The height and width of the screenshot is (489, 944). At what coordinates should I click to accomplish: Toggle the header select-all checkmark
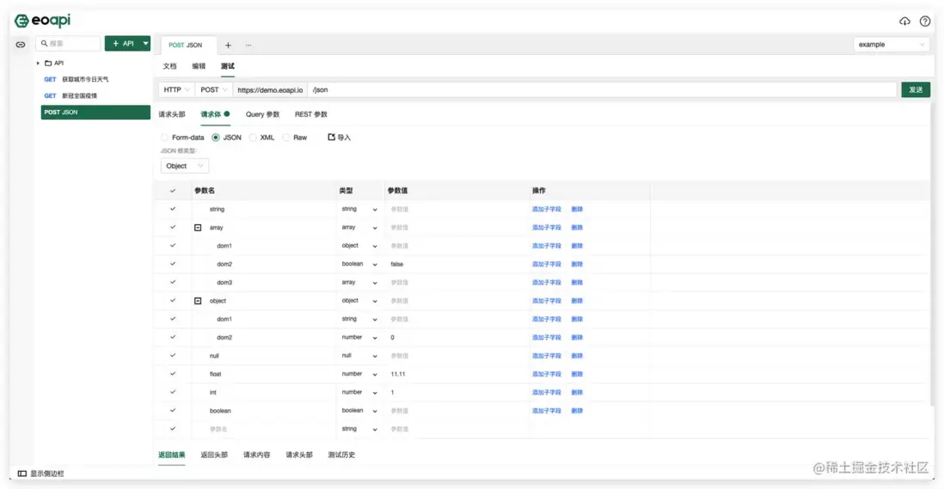tap(173, 191)
